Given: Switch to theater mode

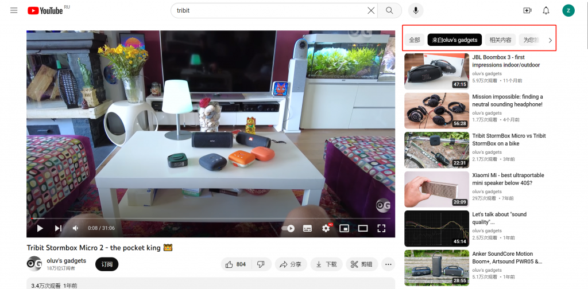Looking at the screenshot, I should pos(363,228).
